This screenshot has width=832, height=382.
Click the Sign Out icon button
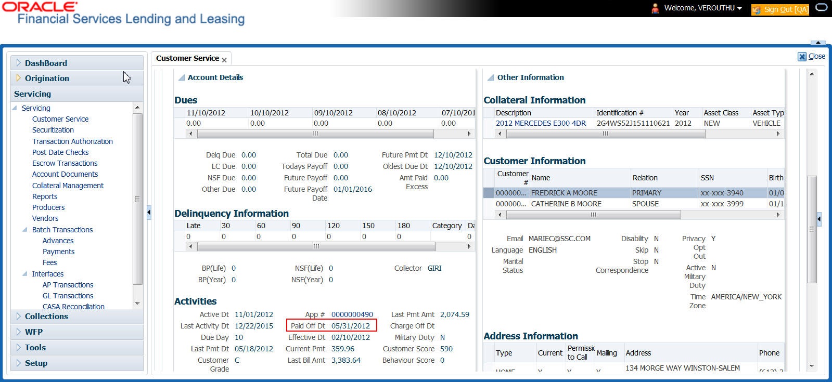[x=756, y=9]
